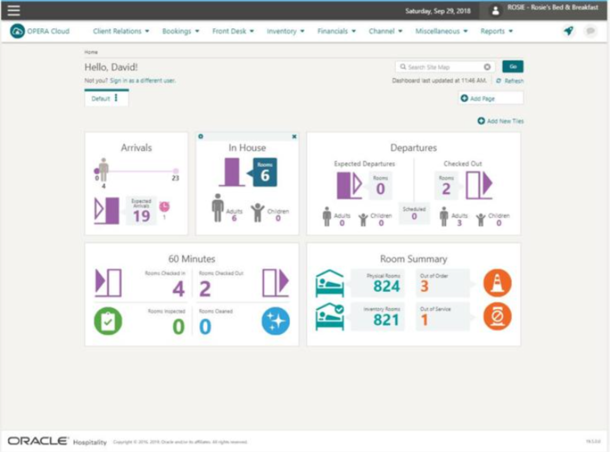
Task: Click the Home breadcrumb
Action: (91, 52)
